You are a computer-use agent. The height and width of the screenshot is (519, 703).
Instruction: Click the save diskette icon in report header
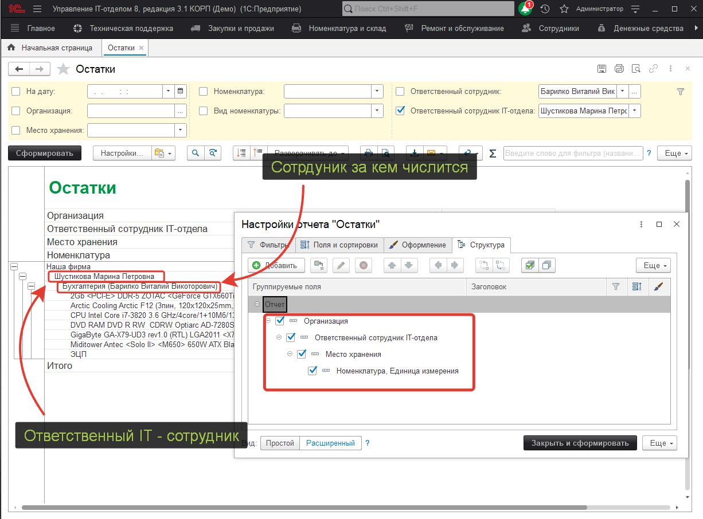[x=602, y=69]
